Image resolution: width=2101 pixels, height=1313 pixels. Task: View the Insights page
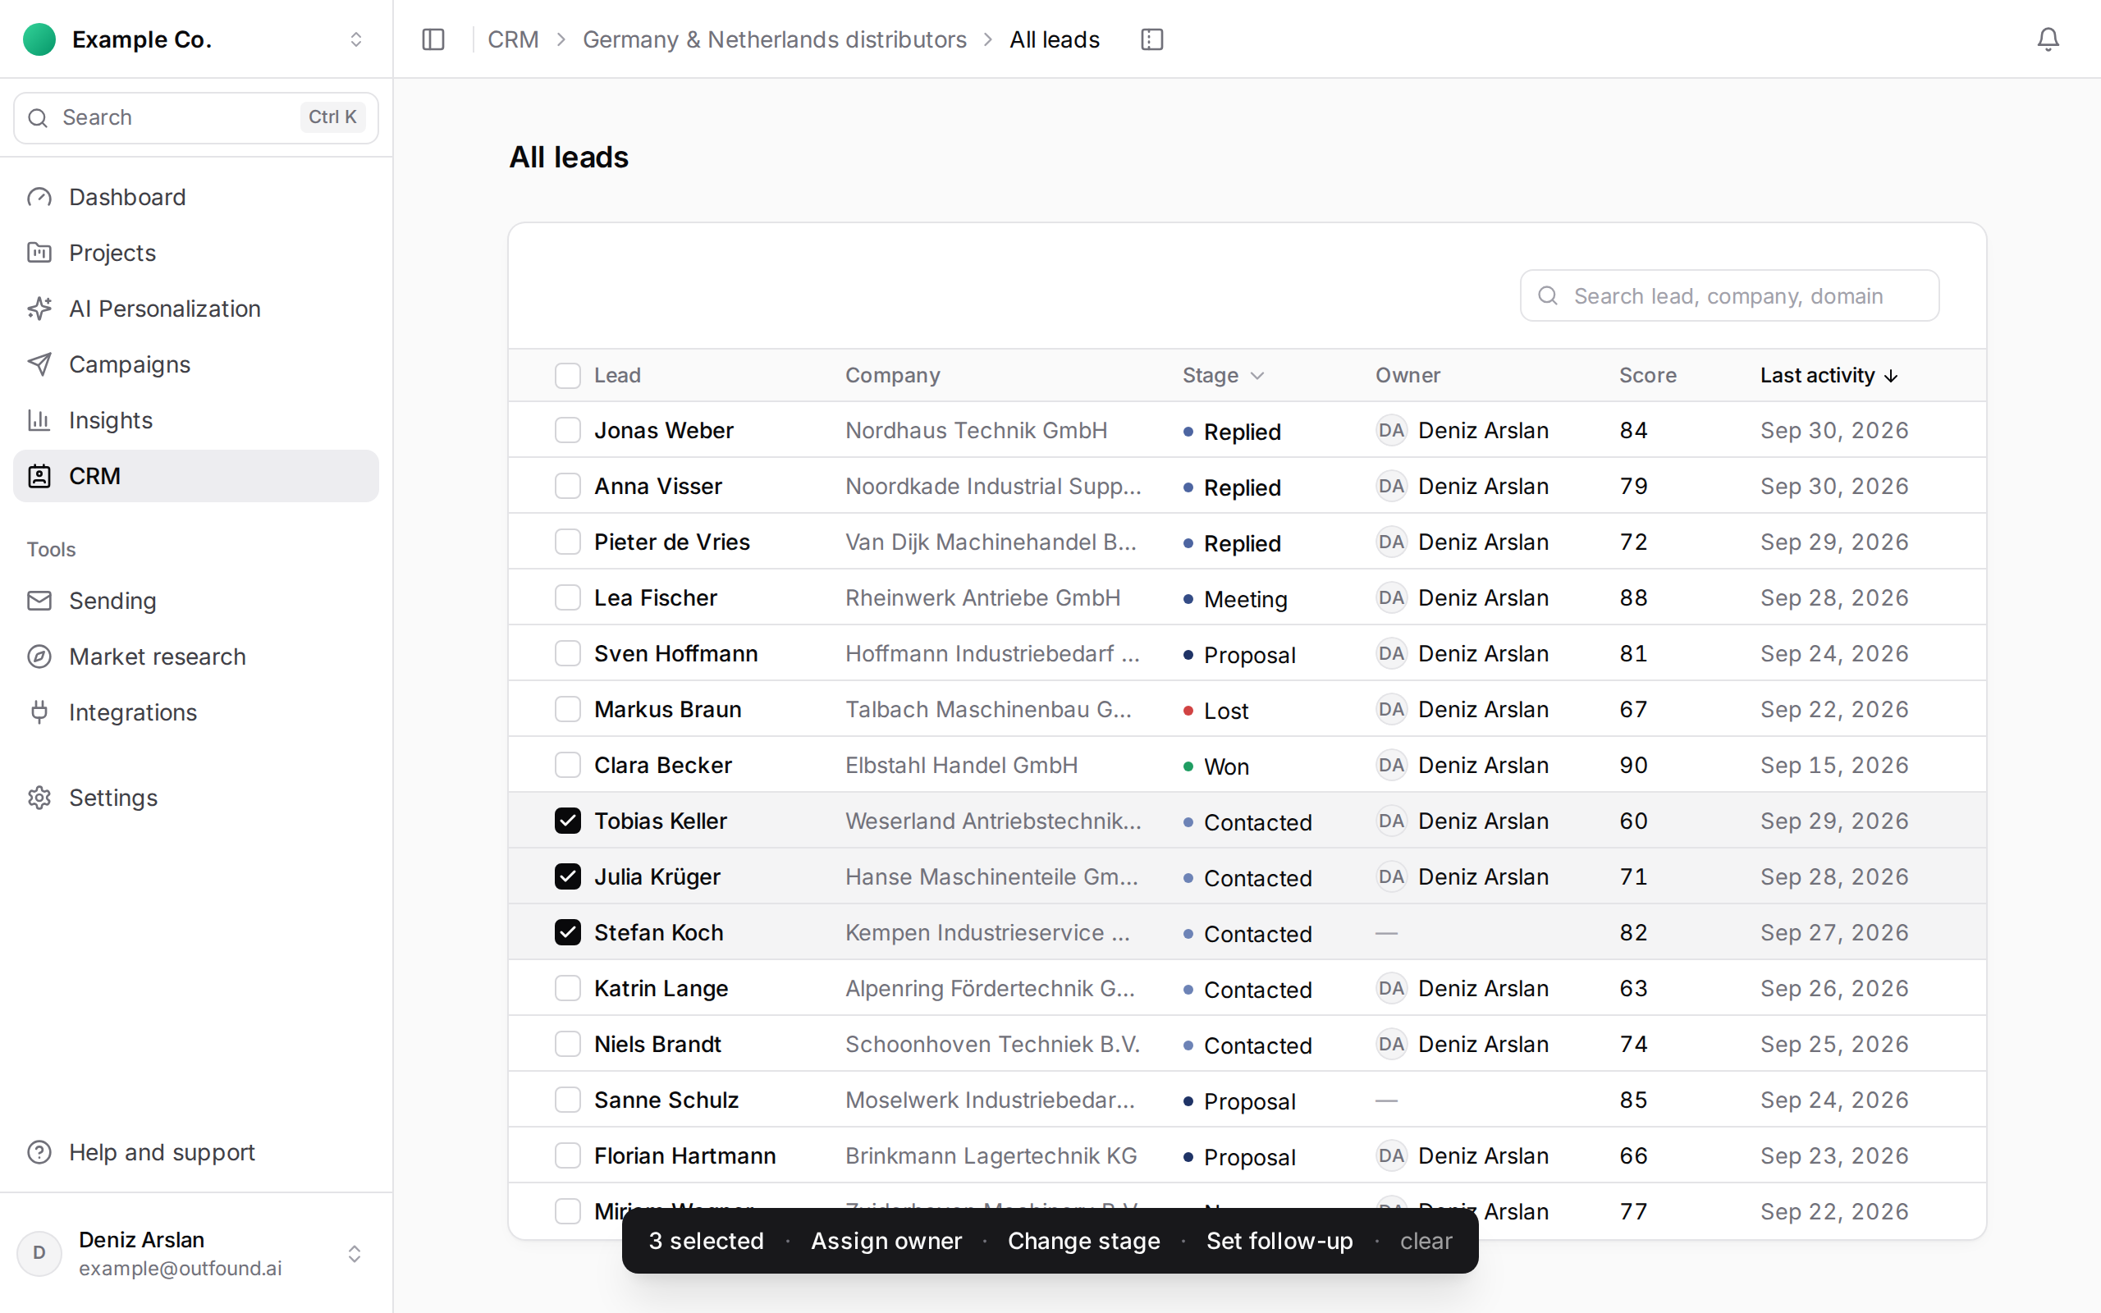coord(196,420)
